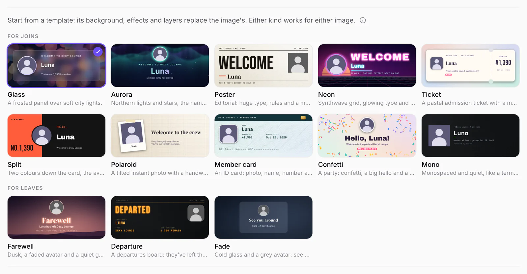Click the "FOR LEAVES" section heading
The height and width of the screenshot is (274, 527).
(25, 188)
